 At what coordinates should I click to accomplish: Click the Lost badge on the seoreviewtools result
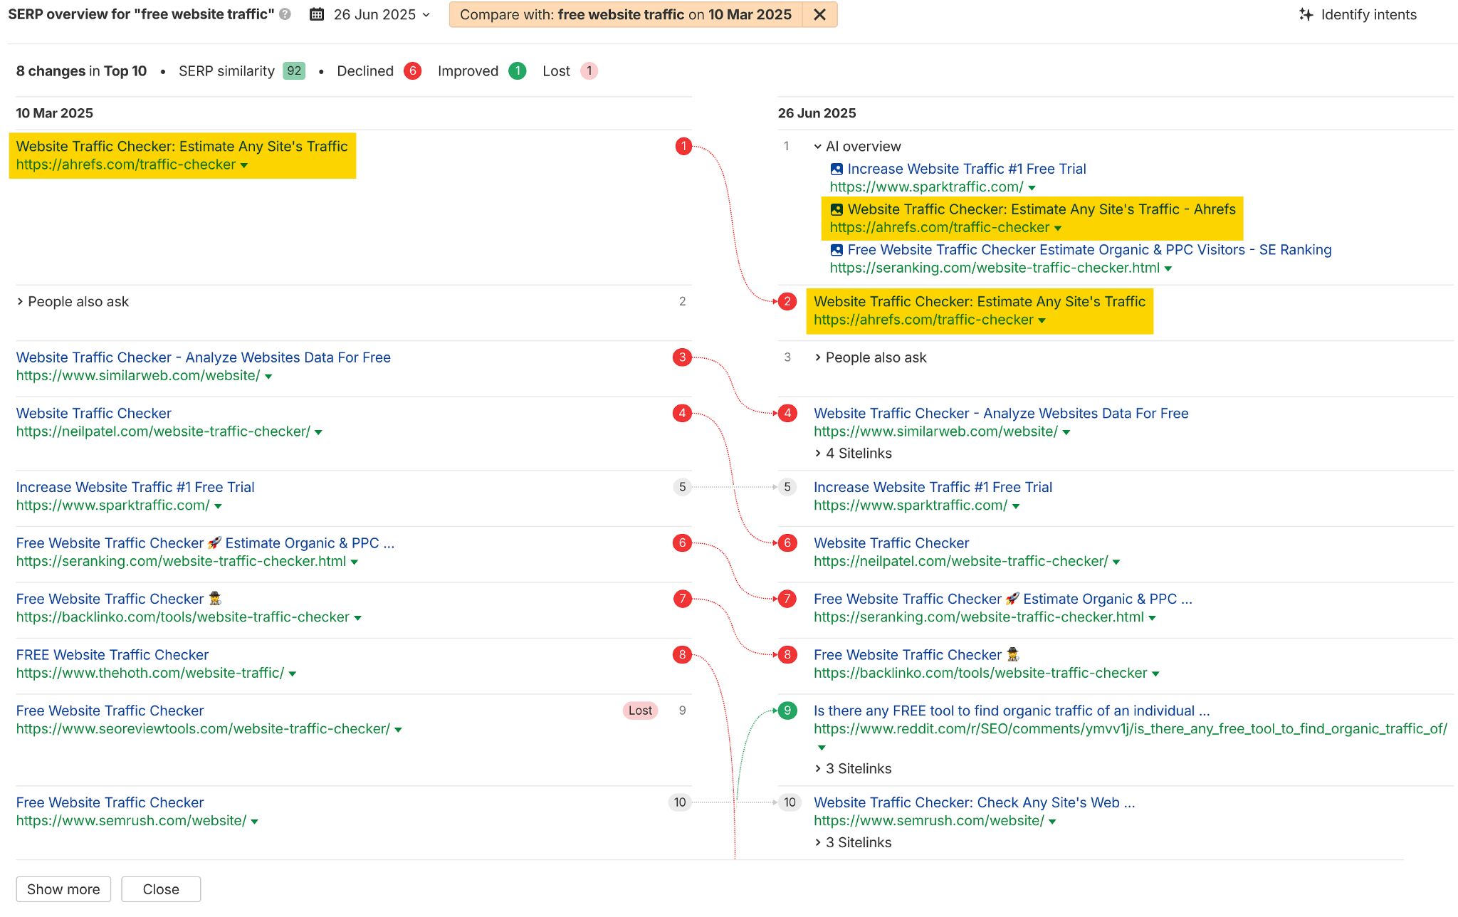click(639, 711)
